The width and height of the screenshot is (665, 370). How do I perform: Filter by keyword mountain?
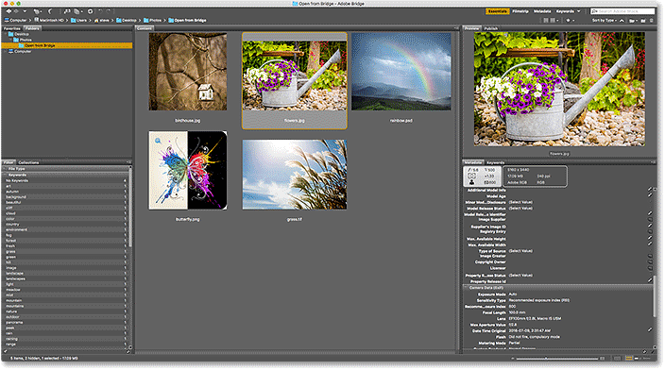pyautogui.click(x=66, y=300)
